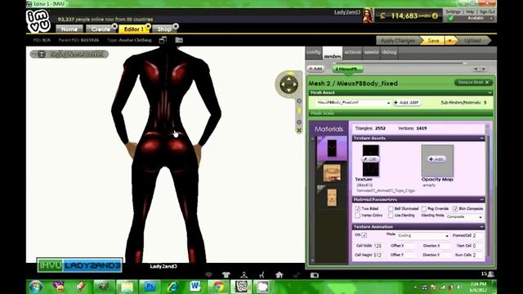The height and width of the screenshot is (294, 523).
Task: Enable the Use Blending checkbox
Action: pos(391,216)
